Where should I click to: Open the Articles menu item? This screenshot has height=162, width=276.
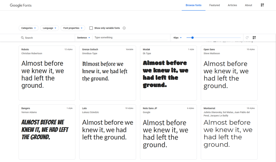point(232,5)
